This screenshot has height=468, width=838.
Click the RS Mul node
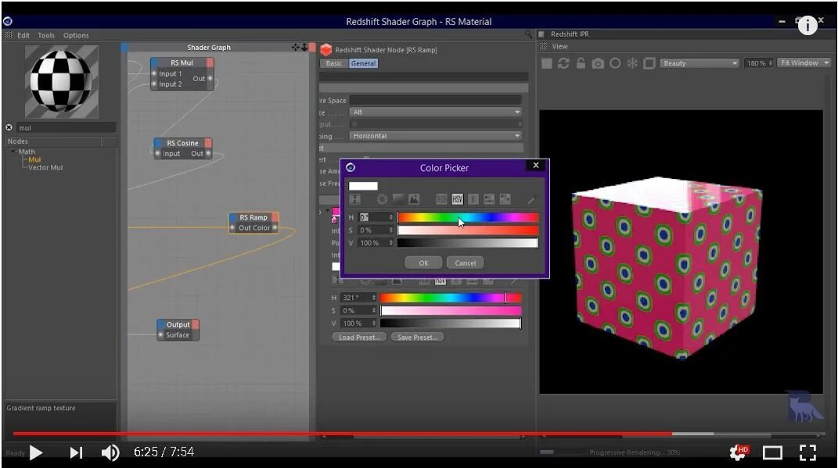tap(182, 73)
